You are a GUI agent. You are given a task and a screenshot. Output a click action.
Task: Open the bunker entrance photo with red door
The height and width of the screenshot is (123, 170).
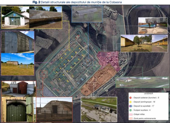pyautogui.click(x=19, y=89)
